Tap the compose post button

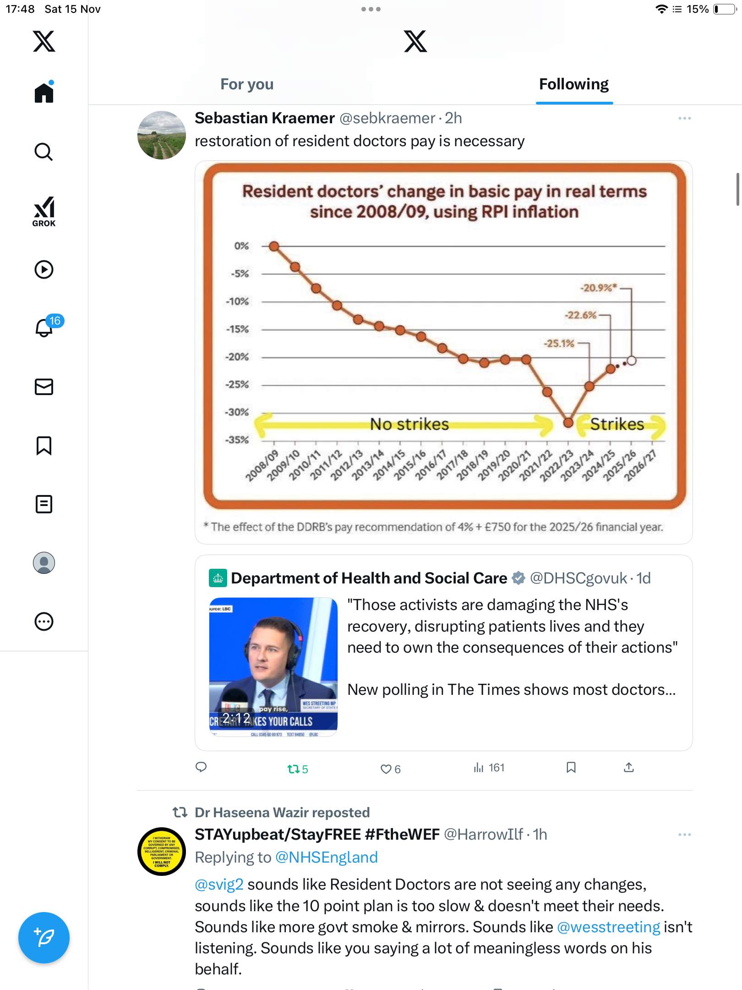pyautogui.click(x=44, y=938)
